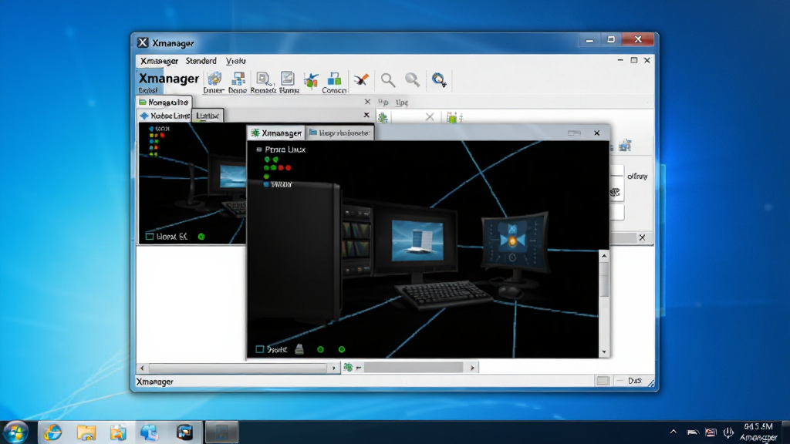Select the grey tab beside the blue diamond tab
790x444 pixels.
(x=208, y=116)
